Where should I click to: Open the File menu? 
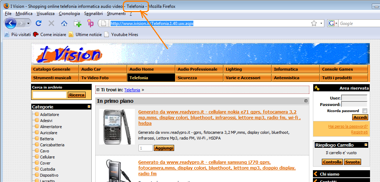8,14
